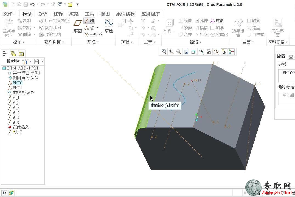The height and width of the screenshot is (197, 295).
Task: Open the saved orientations icon
Action: tap(201, 52)
